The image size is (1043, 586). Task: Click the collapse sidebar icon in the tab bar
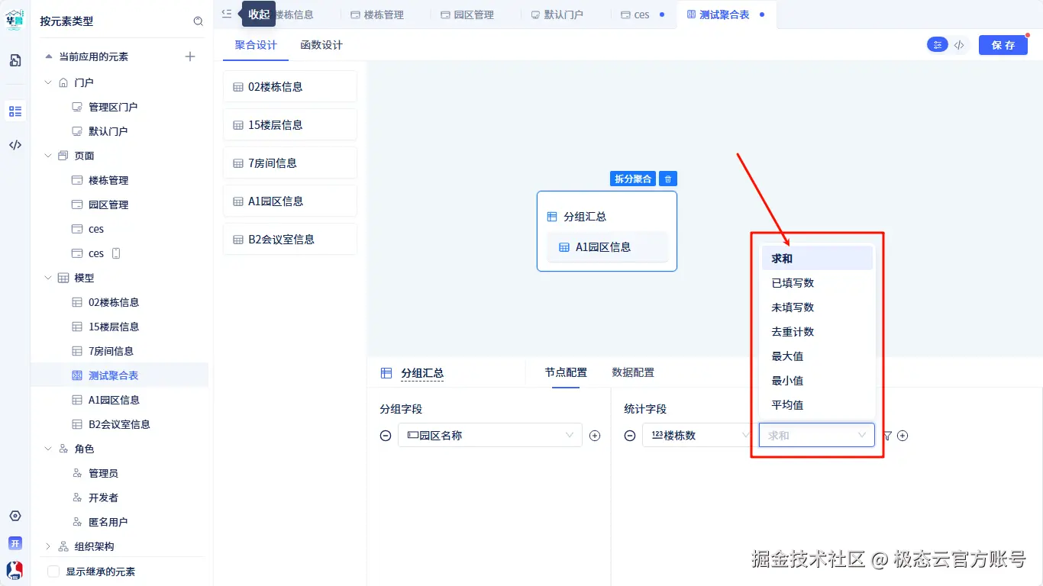point(227,13)
